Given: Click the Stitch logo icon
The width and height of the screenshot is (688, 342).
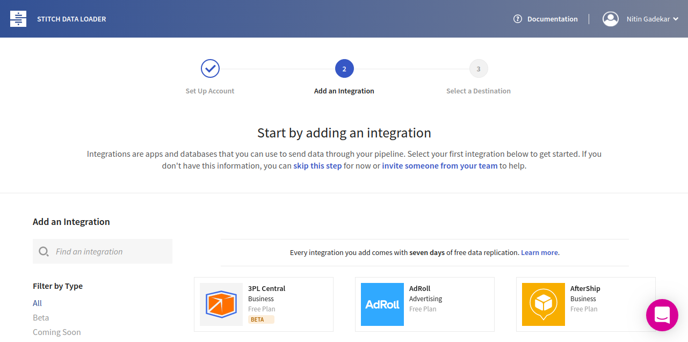Looking at the screenshot, I should pyautogui.click(x=18, y=19).
